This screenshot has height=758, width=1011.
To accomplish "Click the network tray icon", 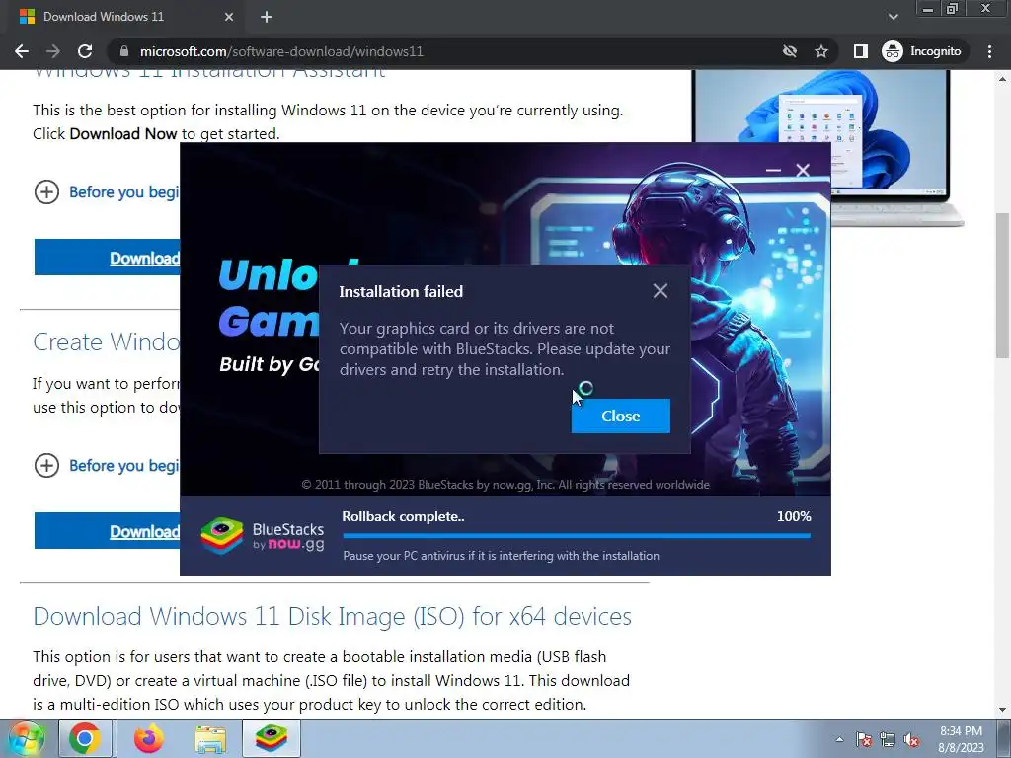I will tap(888, 739).
